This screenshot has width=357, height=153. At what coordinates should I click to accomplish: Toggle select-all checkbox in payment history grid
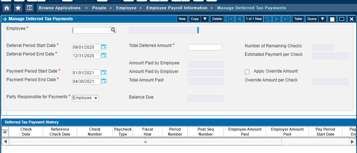[x=5, y=132]
